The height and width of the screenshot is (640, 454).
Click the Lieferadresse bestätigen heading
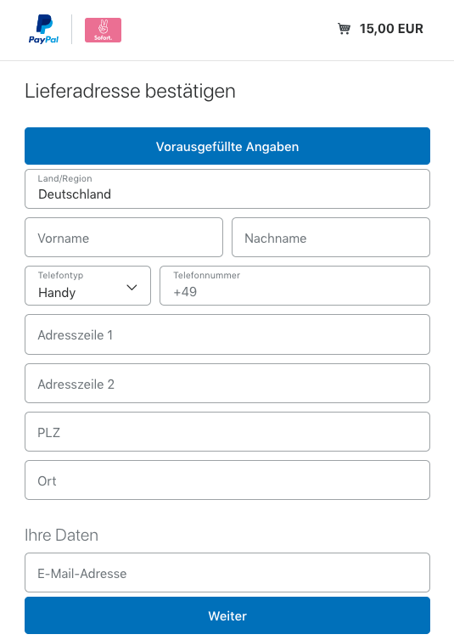130,91
